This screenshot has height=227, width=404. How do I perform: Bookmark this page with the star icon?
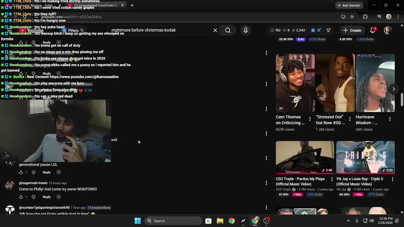point(352,17)
